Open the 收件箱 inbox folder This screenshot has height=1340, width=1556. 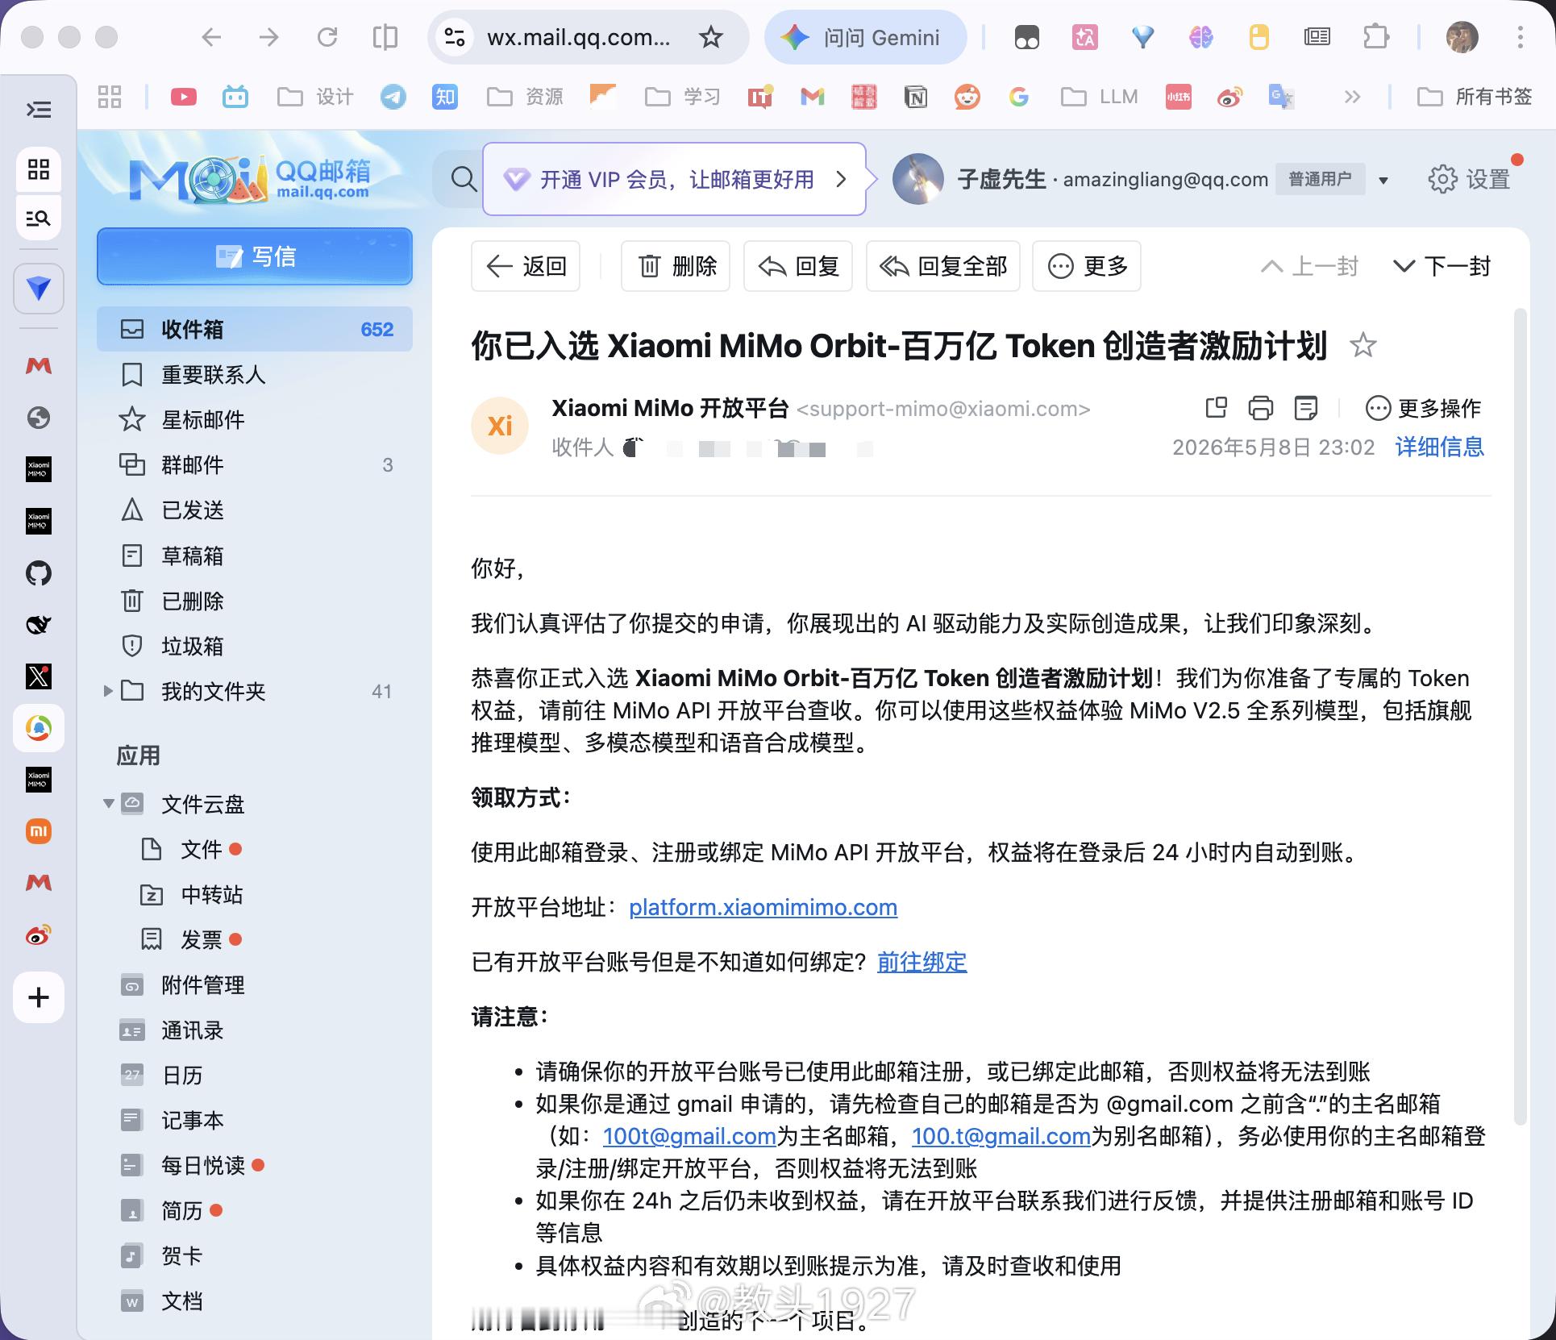[255, 329]
